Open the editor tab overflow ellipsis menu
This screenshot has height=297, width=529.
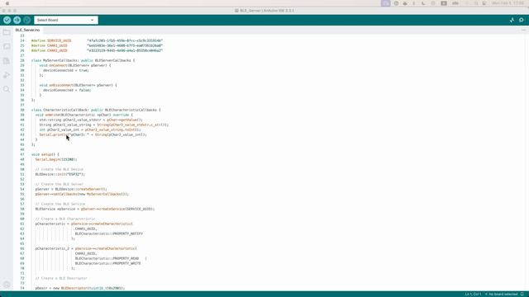click(x=523, y=30)
